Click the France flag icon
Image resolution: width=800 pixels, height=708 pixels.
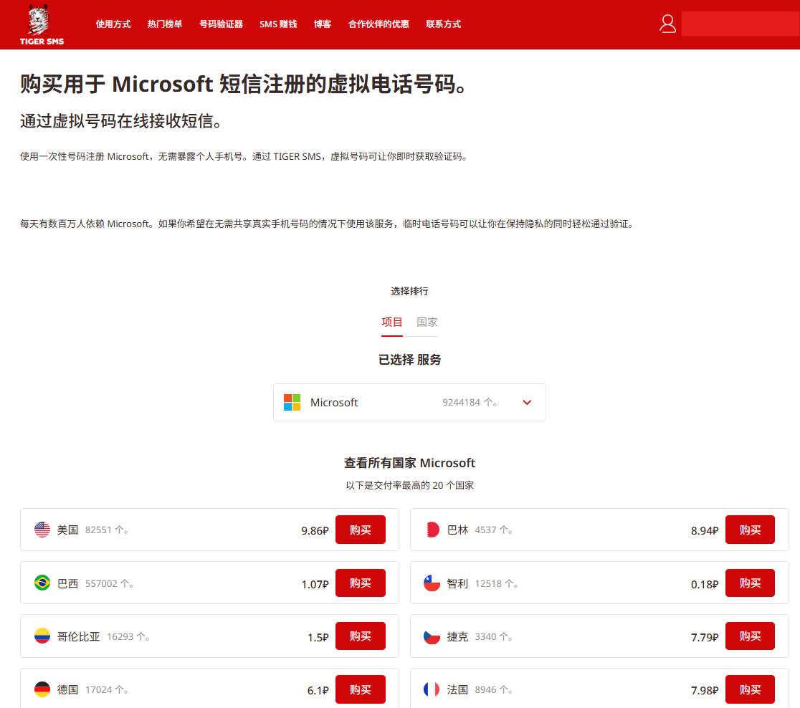[432, 689]
